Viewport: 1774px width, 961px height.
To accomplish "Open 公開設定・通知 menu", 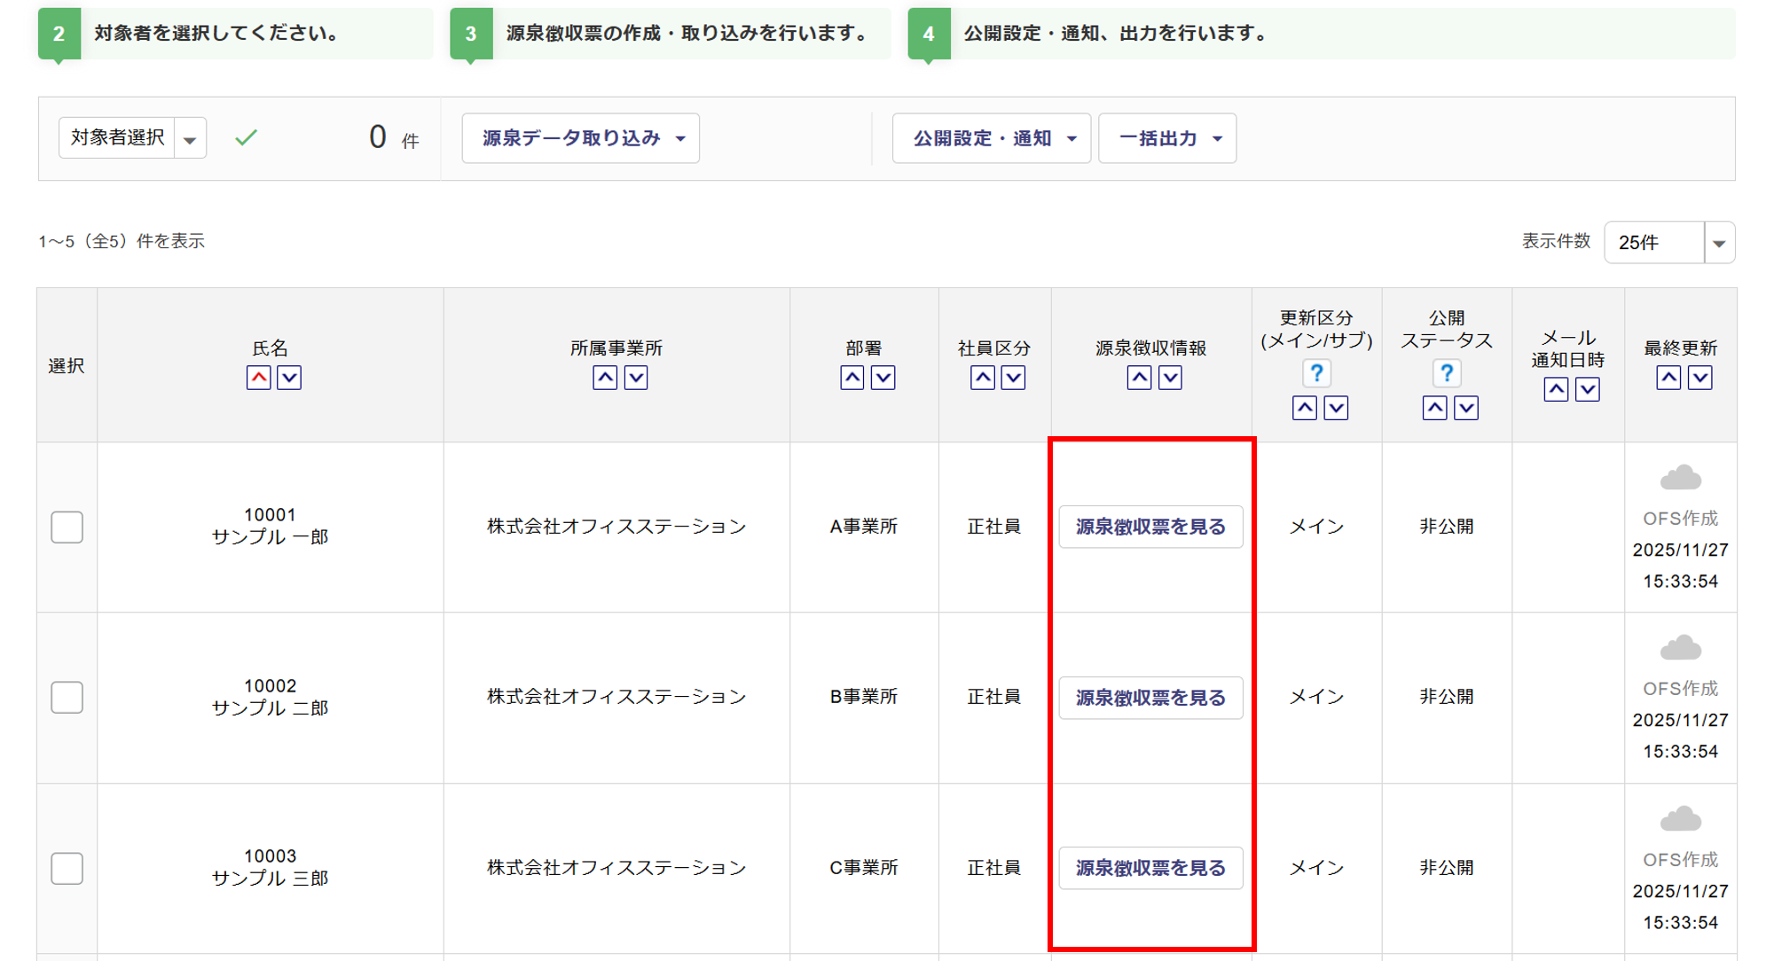I will click(x=992, y=138).
